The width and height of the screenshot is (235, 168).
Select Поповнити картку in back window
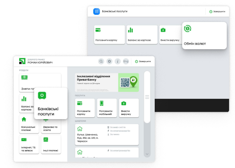109,35
